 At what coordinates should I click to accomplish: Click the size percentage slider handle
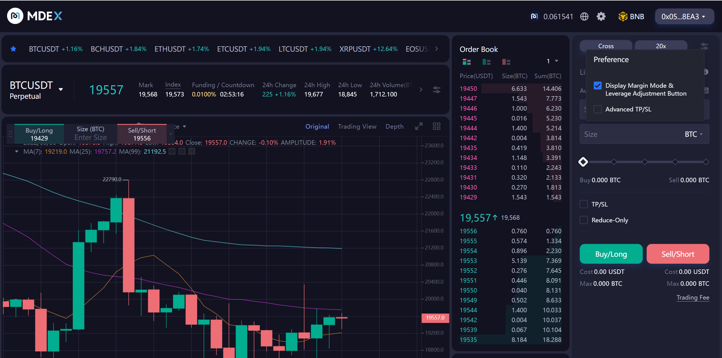pos(583,162)
